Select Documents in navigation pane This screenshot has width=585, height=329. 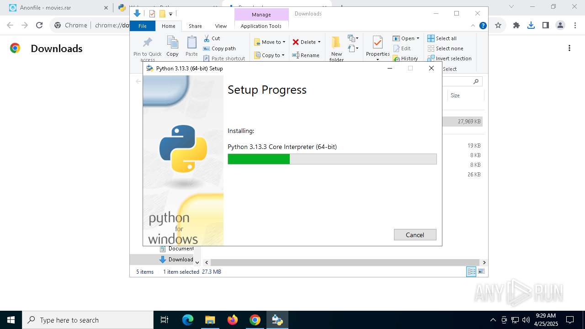(176, 249)
